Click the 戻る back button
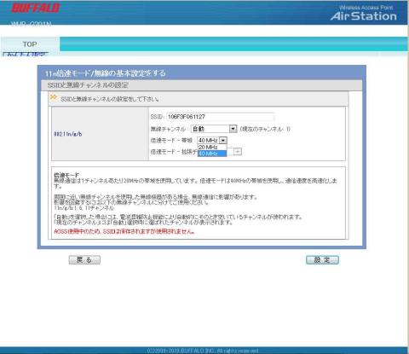This screenshot has height=354, width=409. coord(84,259)
